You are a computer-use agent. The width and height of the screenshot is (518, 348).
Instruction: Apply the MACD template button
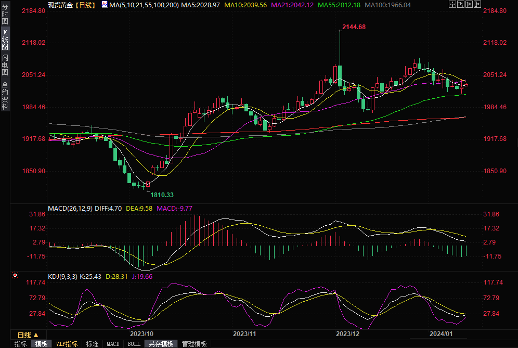click(113, 344)
